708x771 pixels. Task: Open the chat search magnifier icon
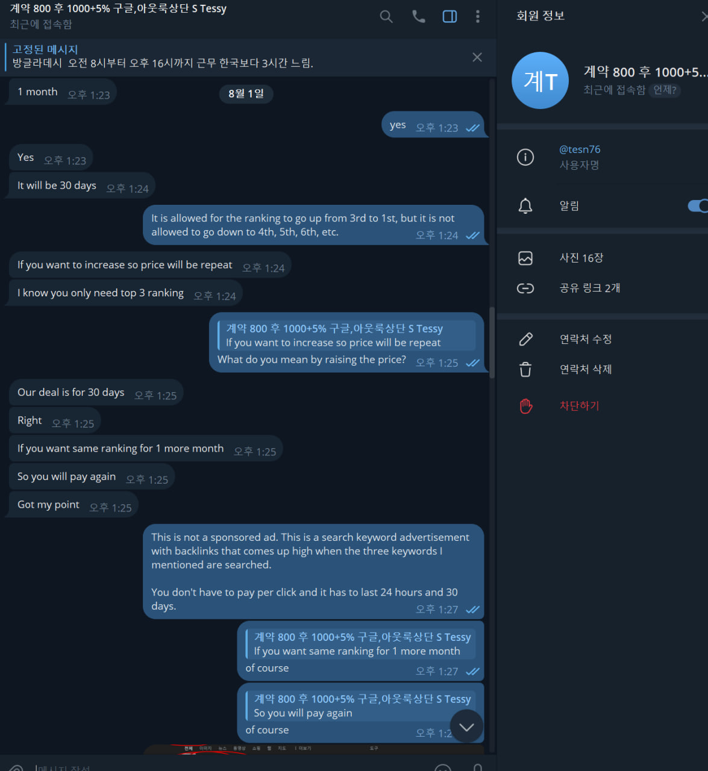(x=386, y=16)
